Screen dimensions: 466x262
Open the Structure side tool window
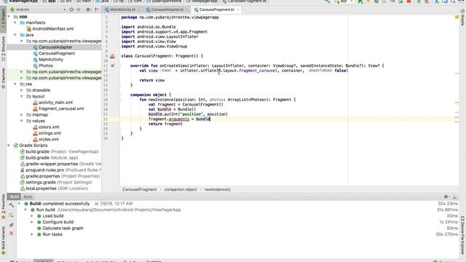(3, 49)
